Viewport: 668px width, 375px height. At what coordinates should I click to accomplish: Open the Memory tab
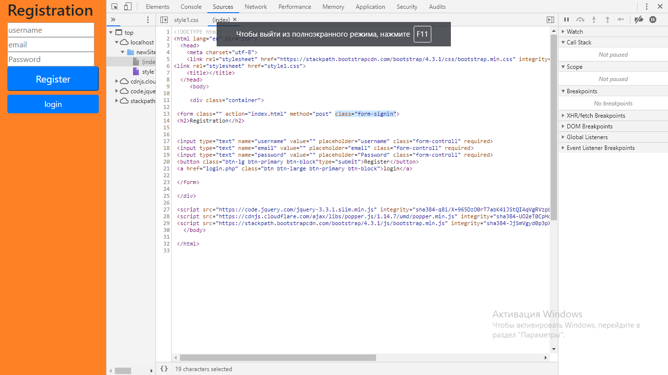coord(334,7)
